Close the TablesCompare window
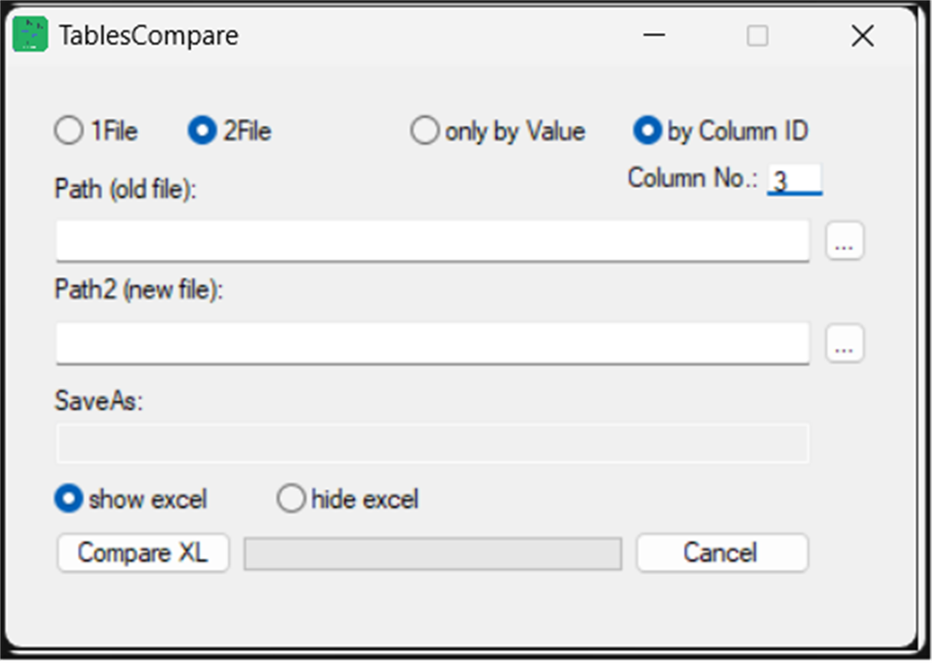Screen dimensions: 932x663 click(862, 35)
